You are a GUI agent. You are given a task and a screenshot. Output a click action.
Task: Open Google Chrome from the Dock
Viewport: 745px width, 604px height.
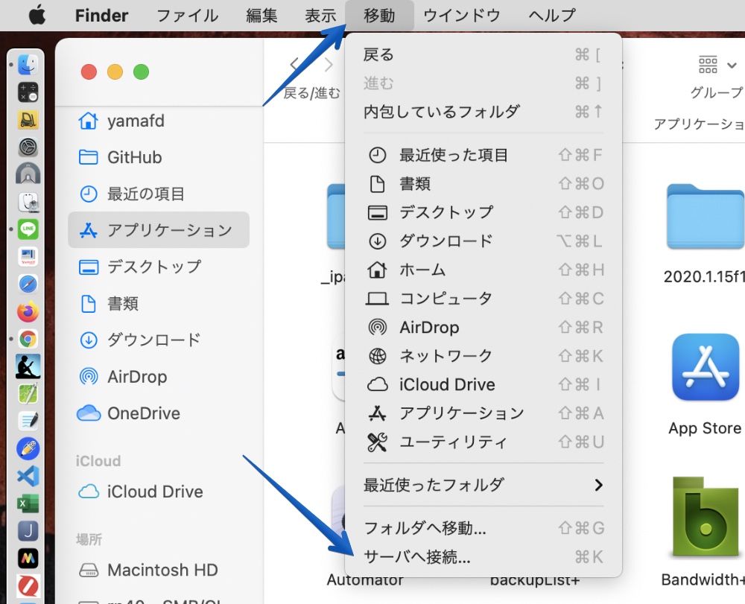(x=28, y=340)
